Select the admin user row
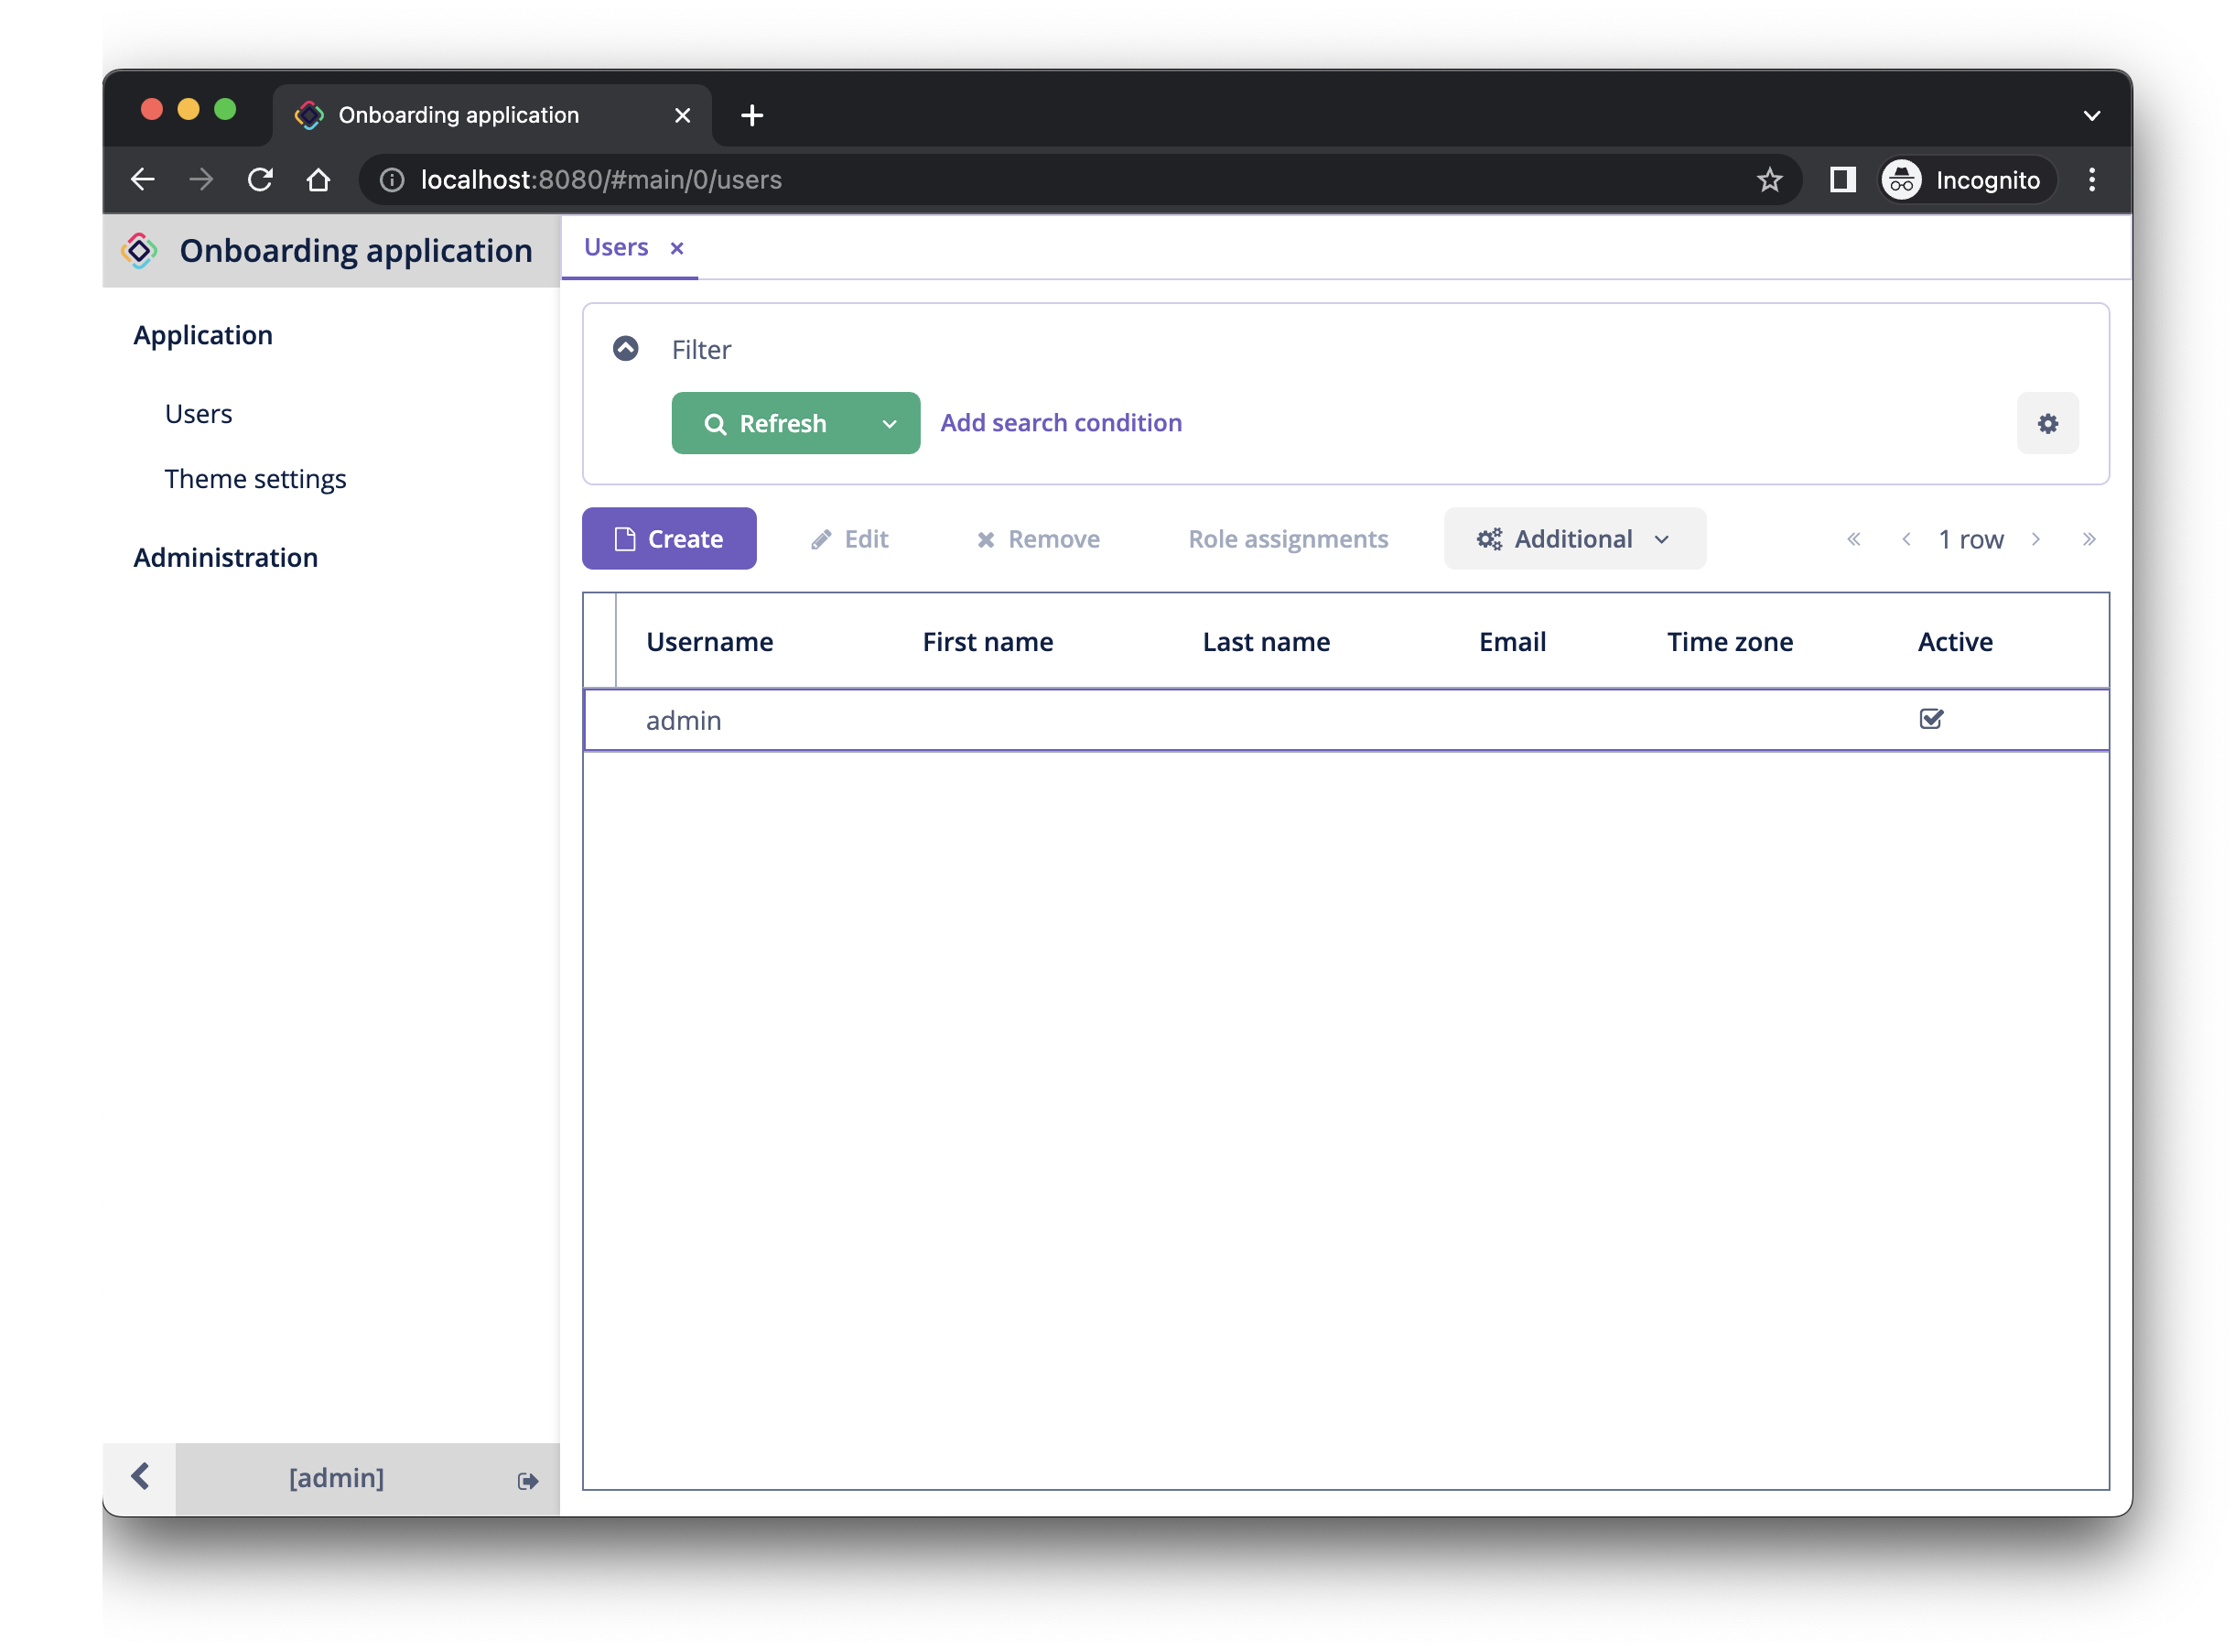The width and height of the screenshot is (2235, 1652). [1344, 717]
